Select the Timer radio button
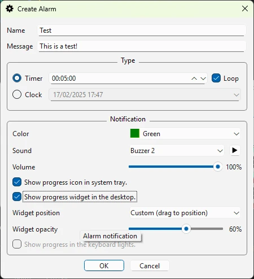 (17, 78)
